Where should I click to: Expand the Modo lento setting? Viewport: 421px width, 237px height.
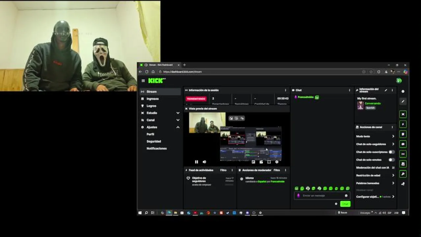pyautogui.click(x=375, y=136)
